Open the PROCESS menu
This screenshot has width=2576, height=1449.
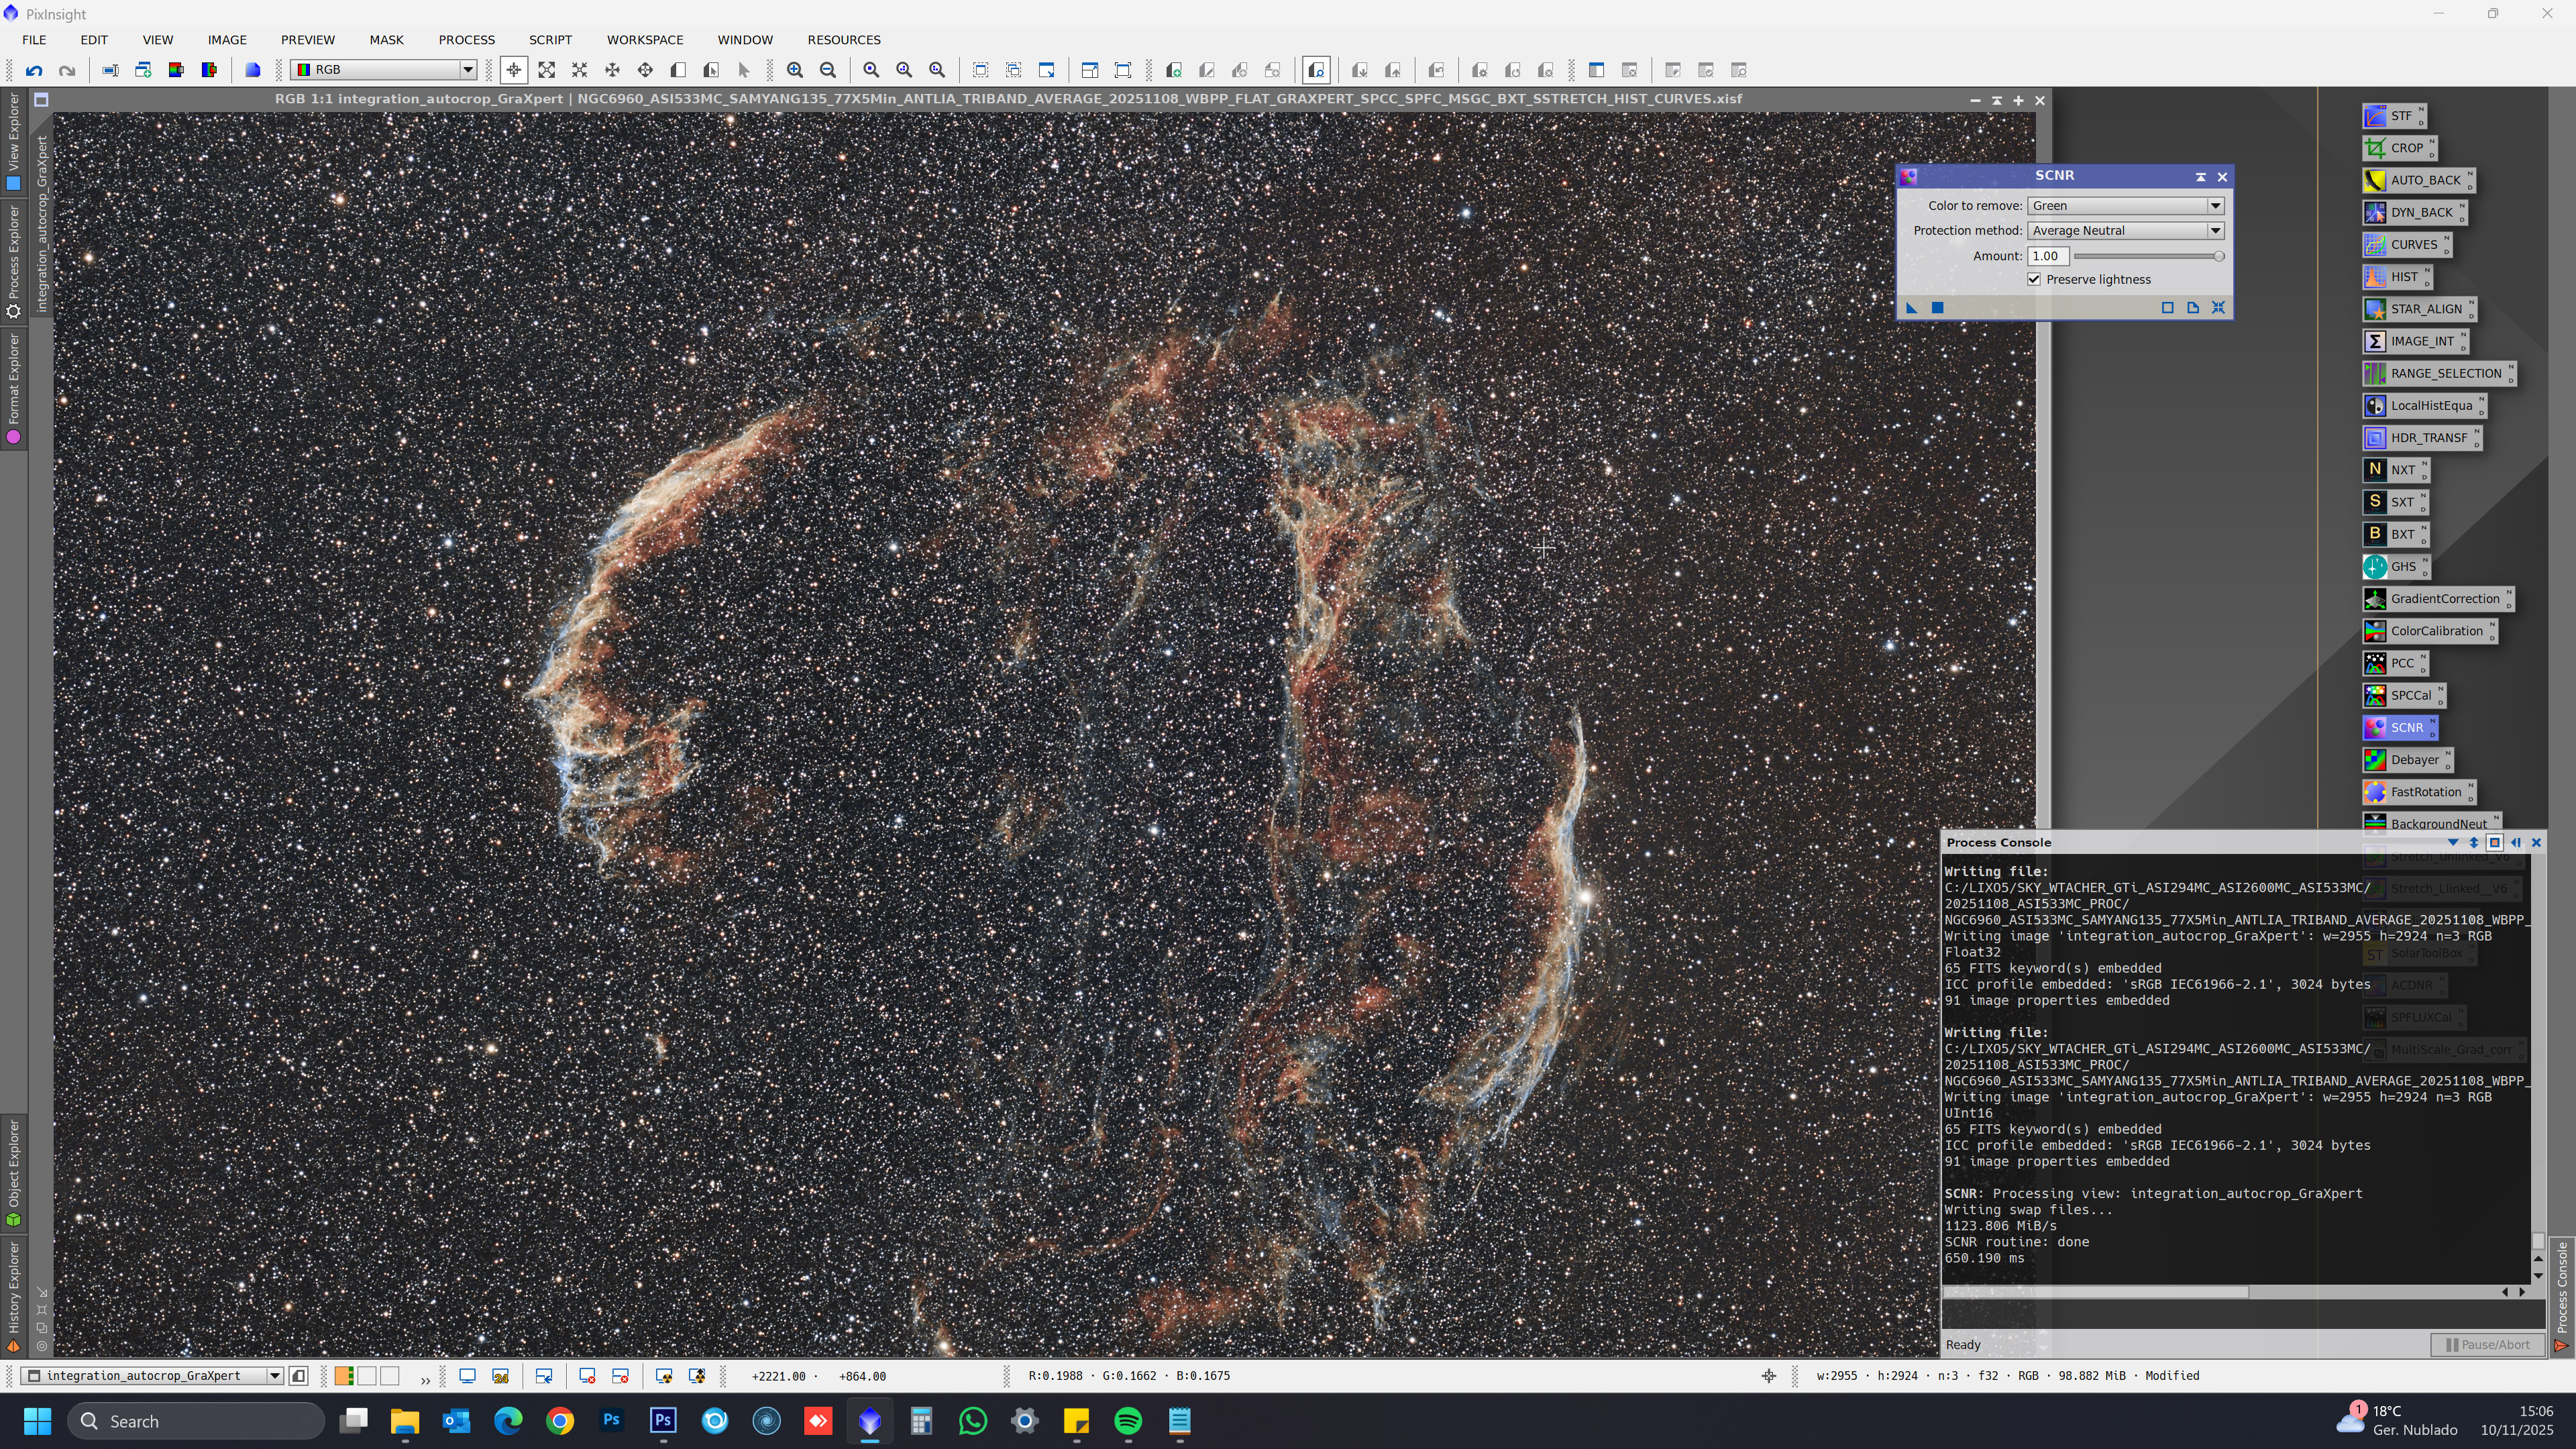(x=466, y=40)
